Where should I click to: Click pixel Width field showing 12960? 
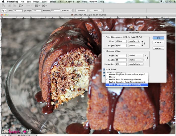(121, 41)
